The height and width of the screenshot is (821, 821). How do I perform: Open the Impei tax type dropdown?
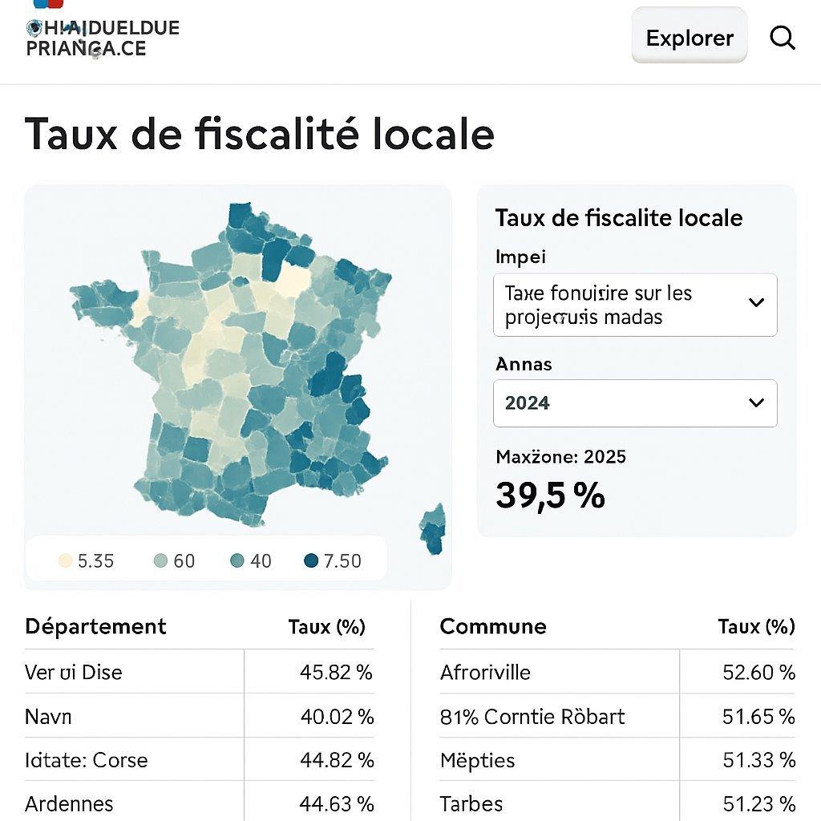pos(634,305)
